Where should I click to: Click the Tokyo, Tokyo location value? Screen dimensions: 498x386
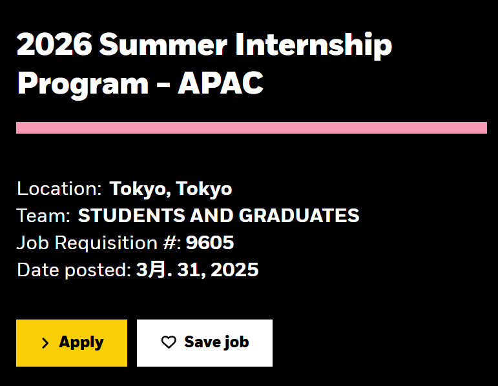coord(171,189)
